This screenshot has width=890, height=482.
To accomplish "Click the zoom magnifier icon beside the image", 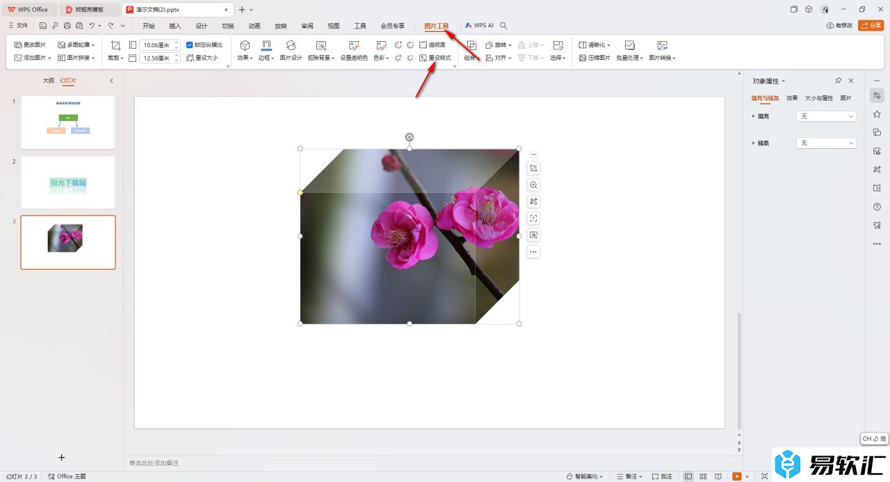I will pyautogui.click(x=533, y=185).
